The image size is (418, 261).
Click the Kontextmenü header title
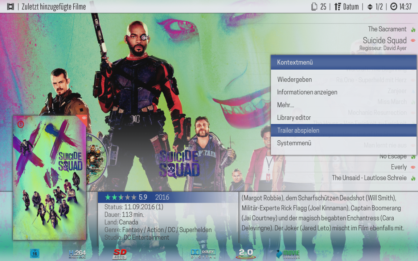click(x=295, y=62)
